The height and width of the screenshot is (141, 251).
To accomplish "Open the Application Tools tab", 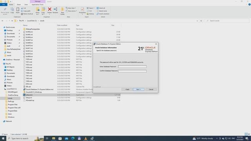I will pos(38,4).
